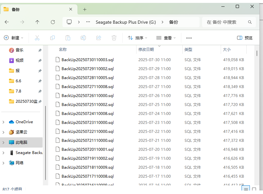Click the Rename icon in toolbar

coord(83,38)
